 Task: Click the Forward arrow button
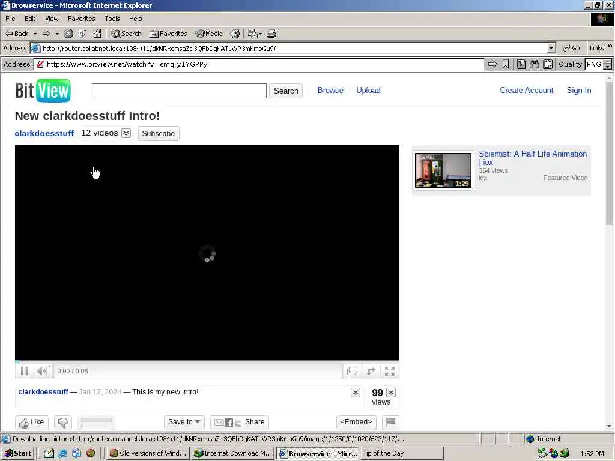[46, 34]
